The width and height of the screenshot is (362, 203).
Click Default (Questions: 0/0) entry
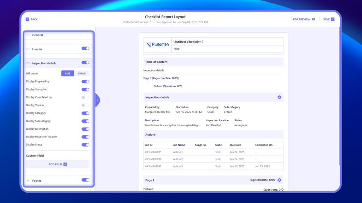pos(168,86)
